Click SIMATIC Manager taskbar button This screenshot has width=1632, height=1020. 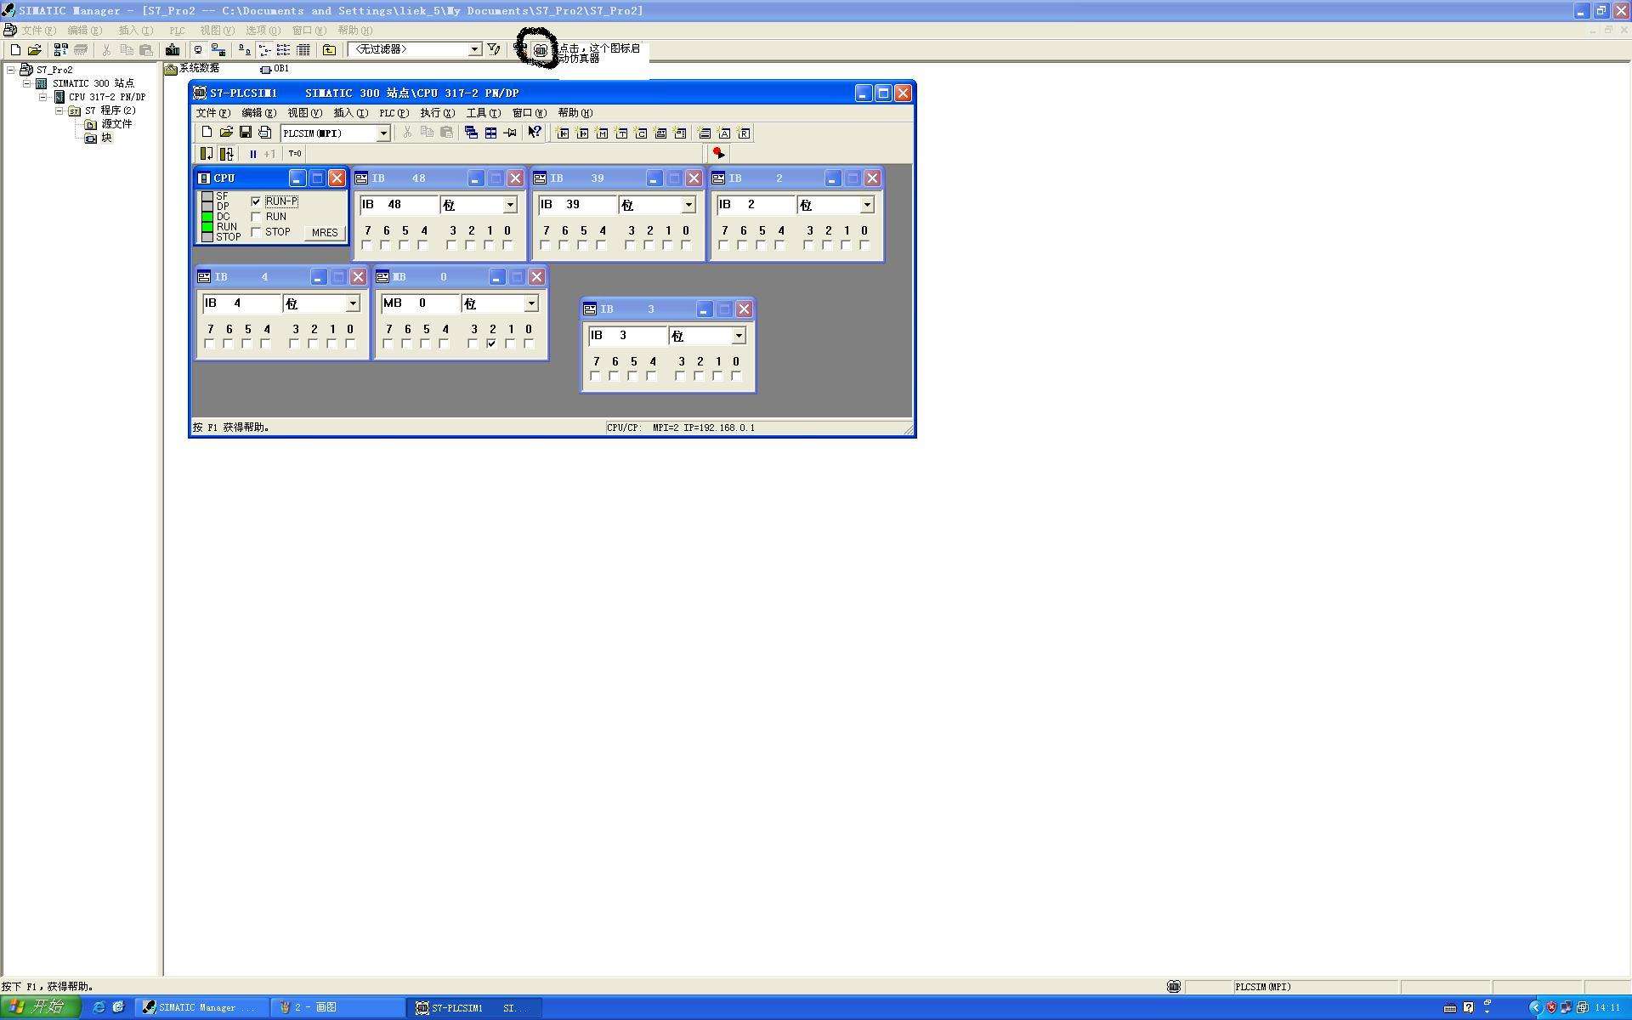click(200, 1007)
